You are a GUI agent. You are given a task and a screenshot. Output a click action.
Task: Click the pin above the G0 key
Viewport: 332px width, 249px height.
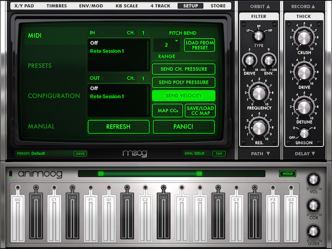point(18,187)
